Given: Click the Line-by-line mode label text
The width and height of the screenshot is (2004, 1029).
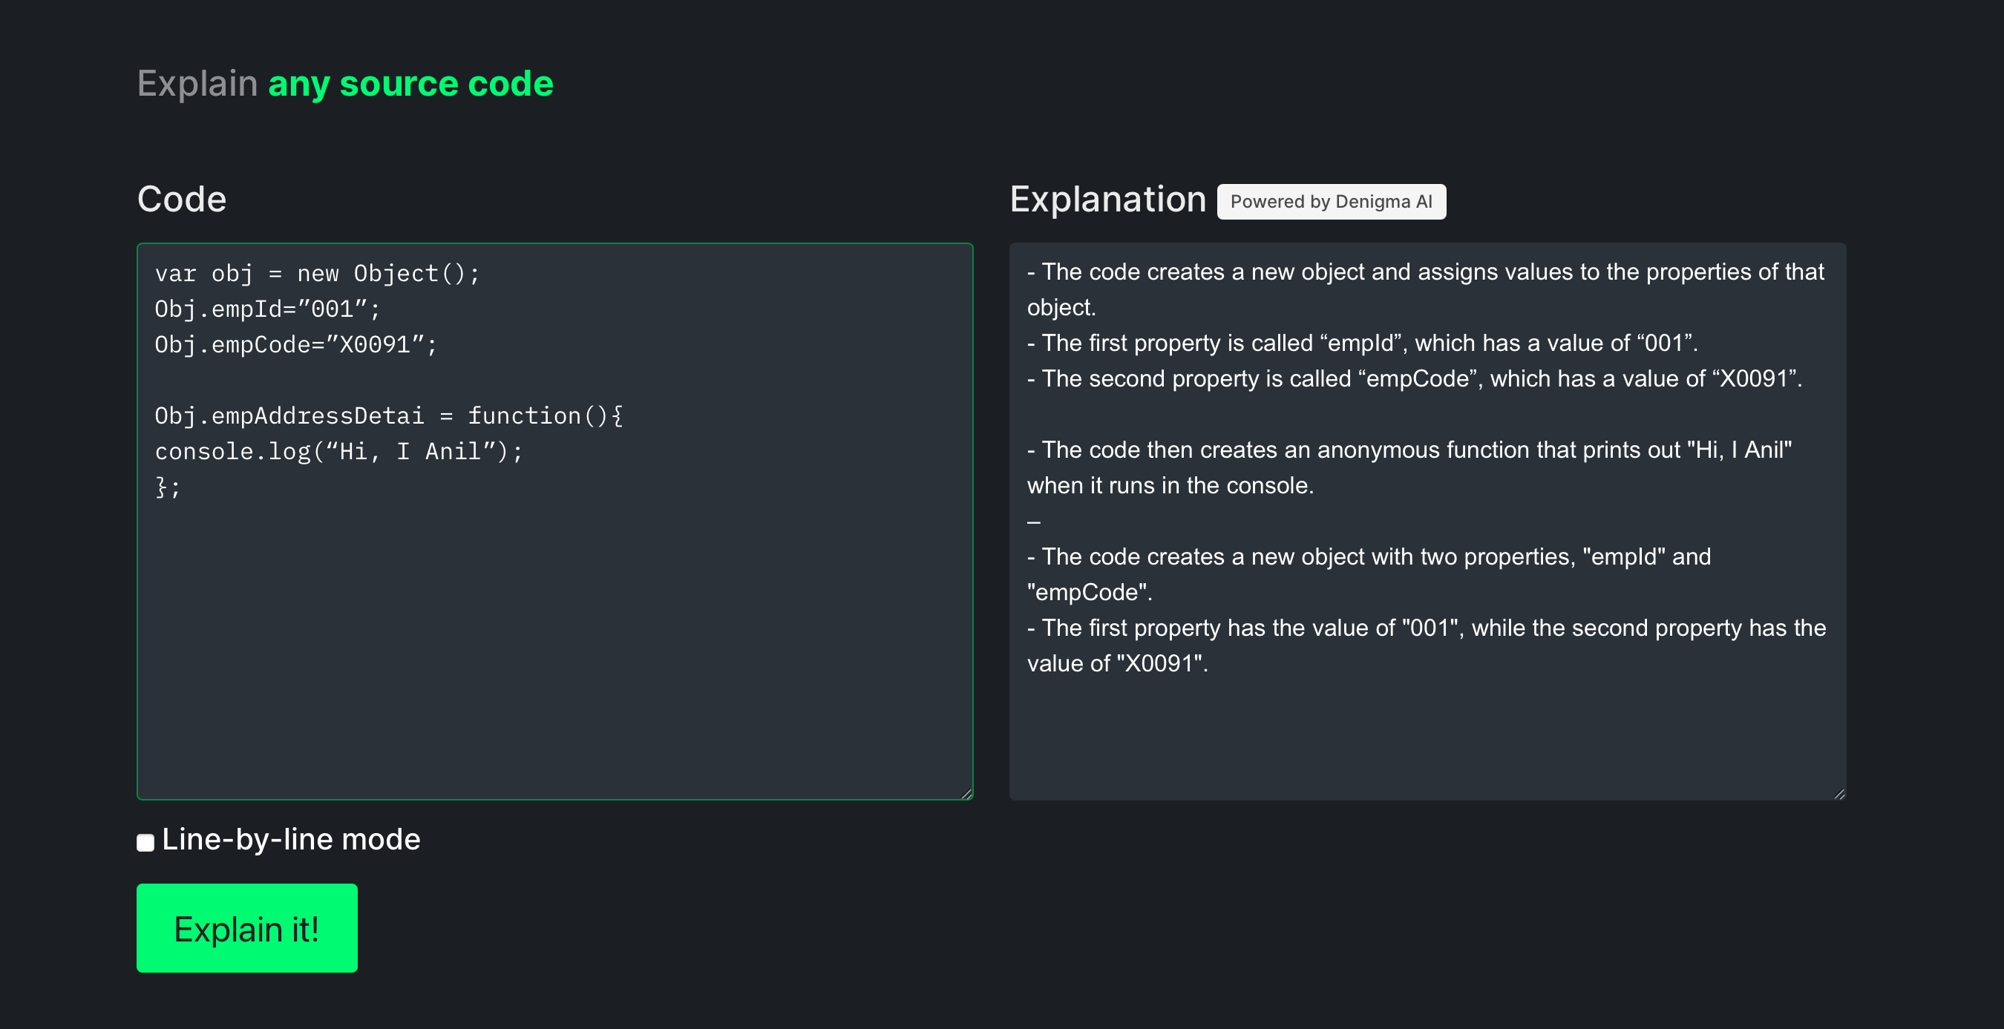Looking at the screenshot, I should pos(291,840).
